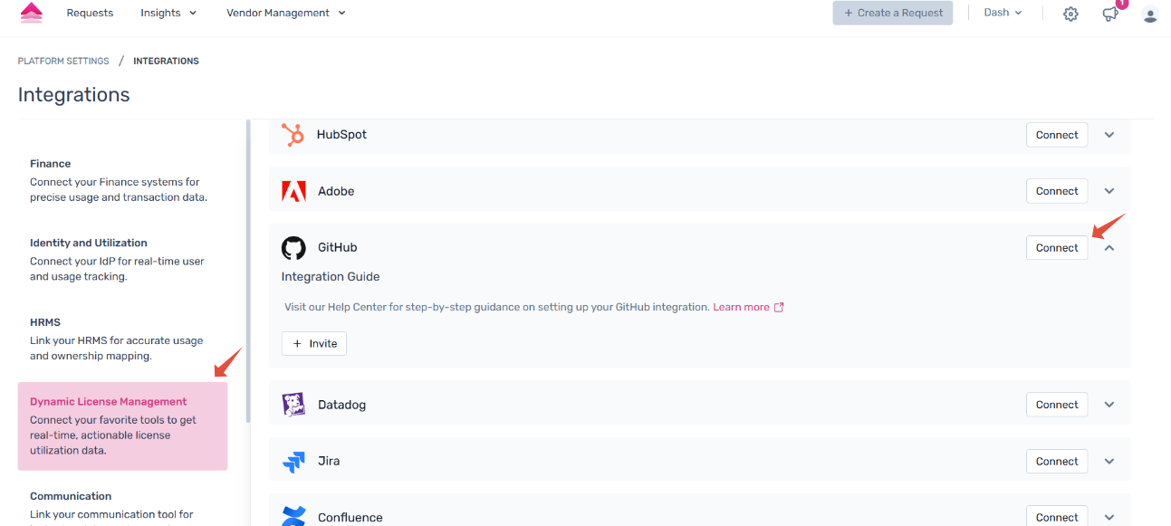Viewport: 1171px width, 526px height.
Task: Click the Adobe row name label
Action: (x=336, y=191)
